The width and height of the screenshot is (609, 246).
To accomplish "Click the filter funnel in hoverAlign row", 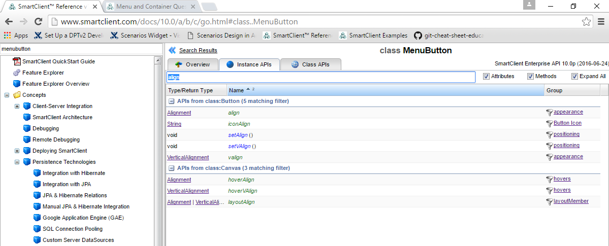I will pos(549,180).
